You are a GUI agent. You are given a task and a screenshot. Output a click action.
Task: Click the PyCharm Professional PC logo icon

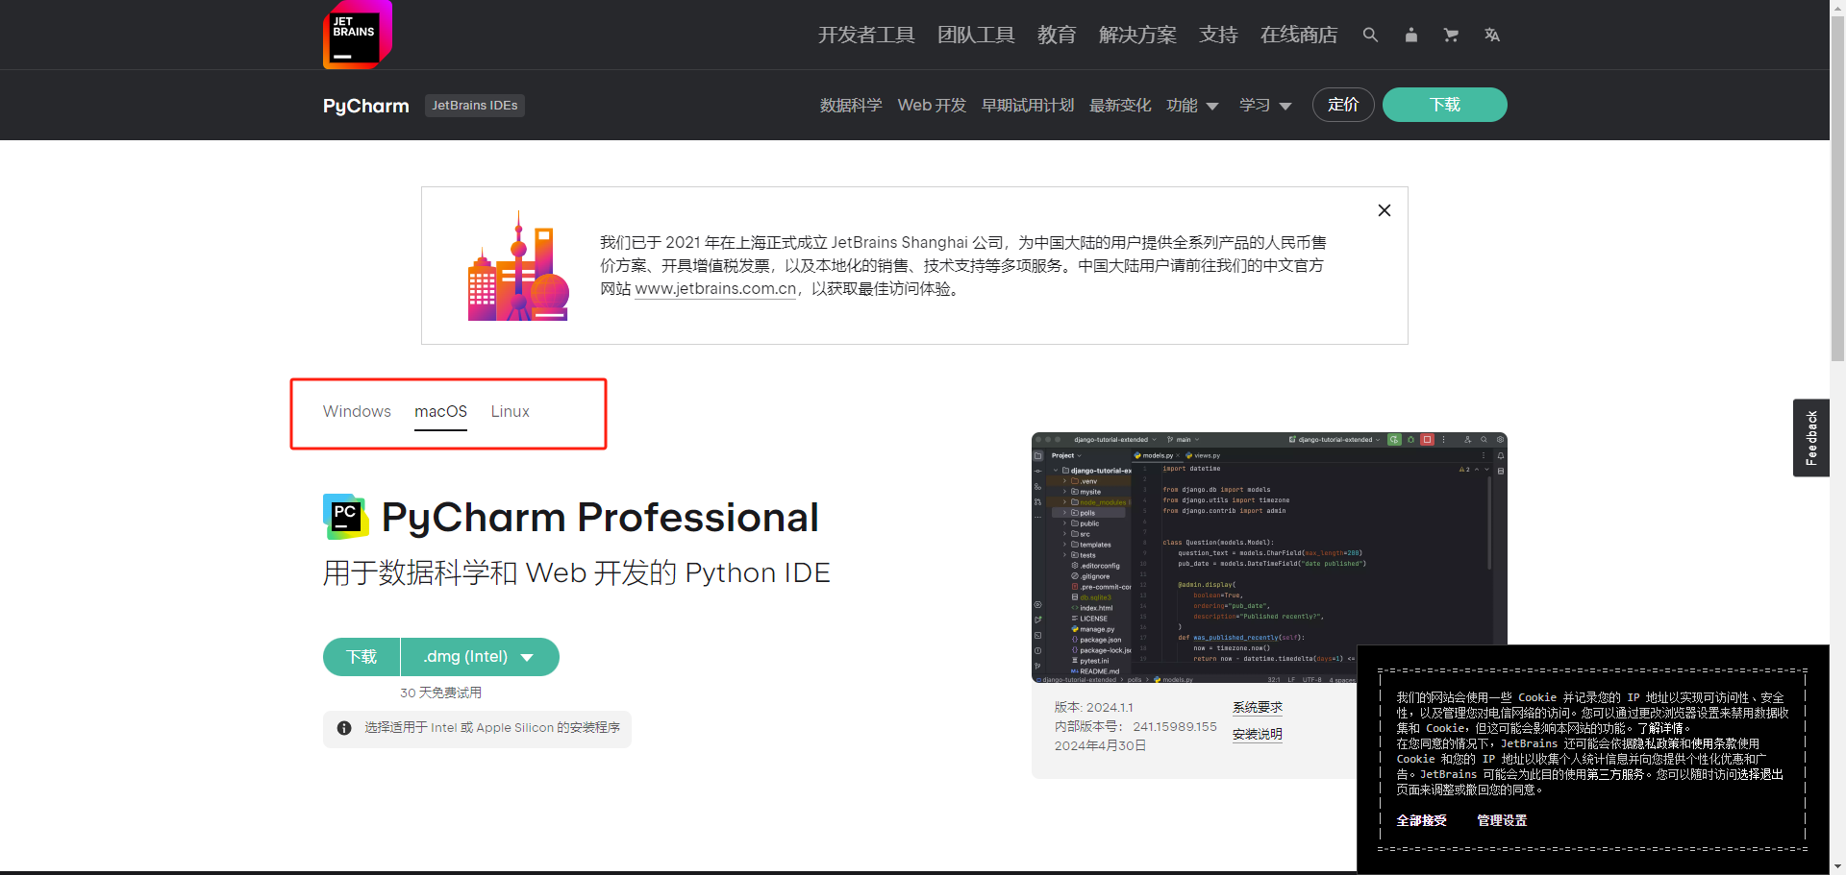[346, 517]
